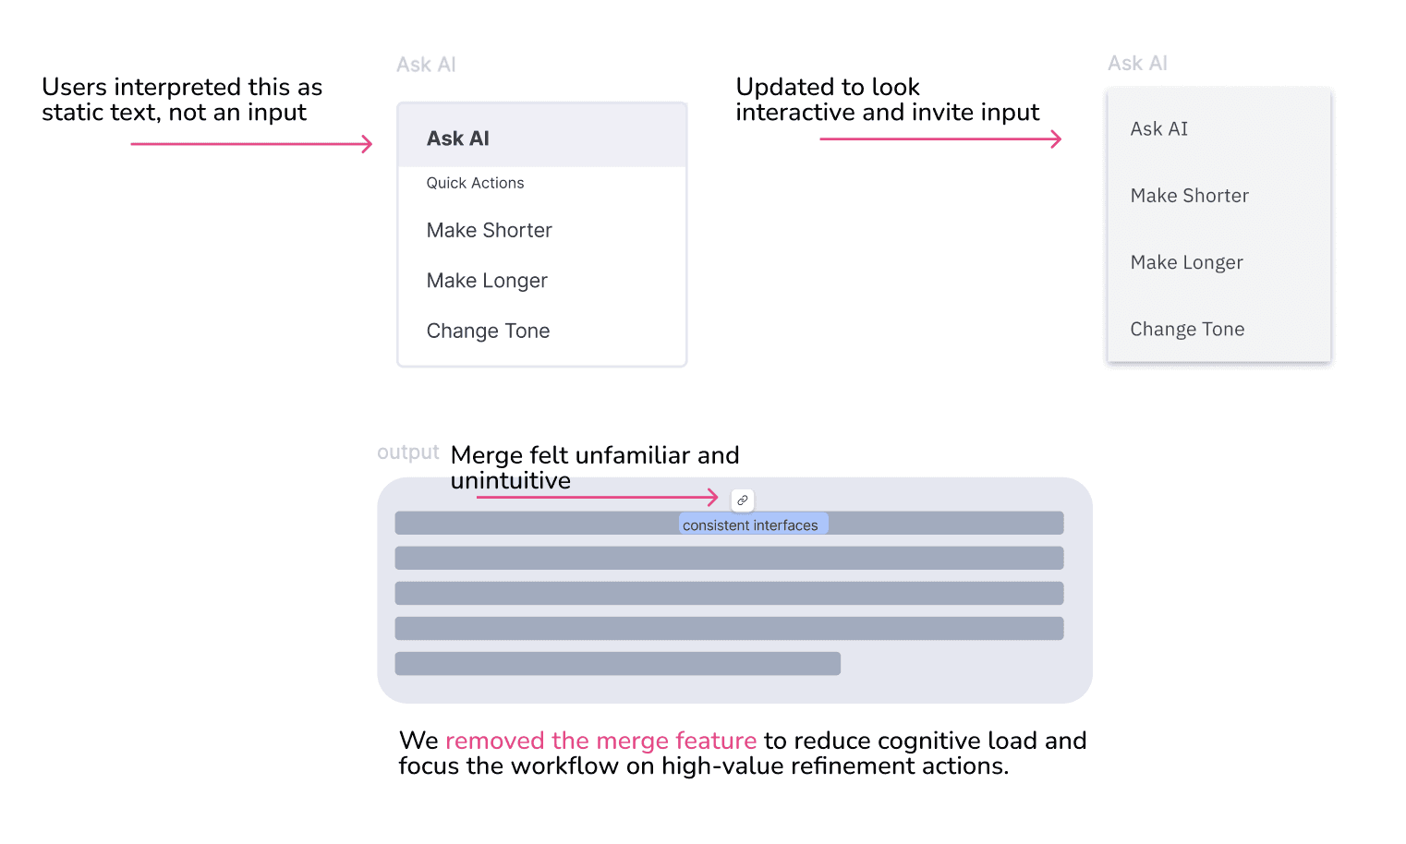Click Ask AI input in the updated menu
The width and height of the screenshot is (1406, 844).
point(1218,128)
